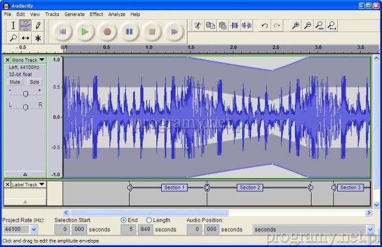
Task: Open the Effect menu
Action: [x=96, y=14]
